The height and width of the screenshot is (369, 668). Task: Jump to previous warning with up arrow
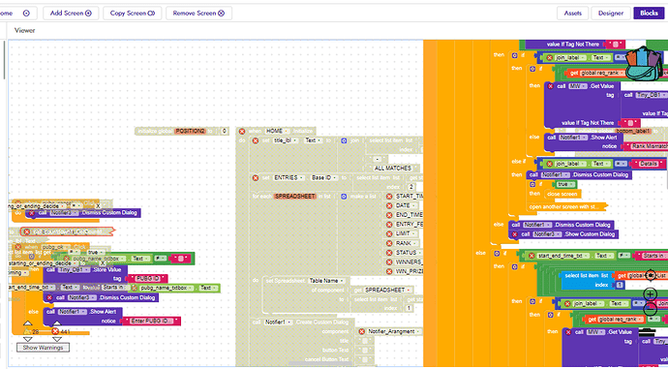point(28,323)
